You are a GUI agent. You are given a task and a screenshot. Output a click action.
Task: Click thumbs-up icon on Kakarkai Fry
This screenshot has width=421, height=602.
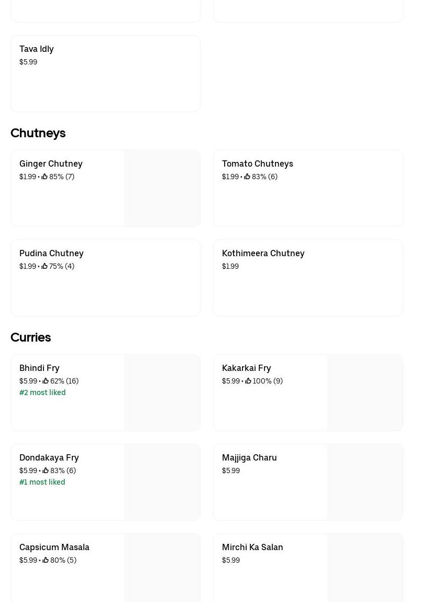[x=248, y=381]
